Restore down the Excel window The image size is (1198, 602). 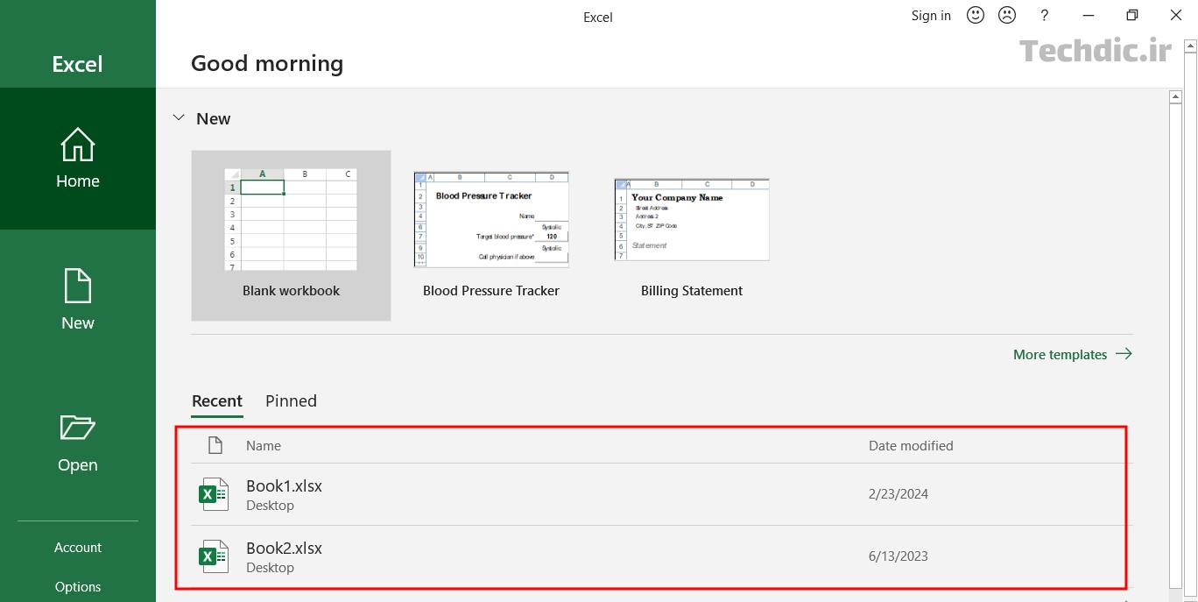click(x=1132, y=15)
